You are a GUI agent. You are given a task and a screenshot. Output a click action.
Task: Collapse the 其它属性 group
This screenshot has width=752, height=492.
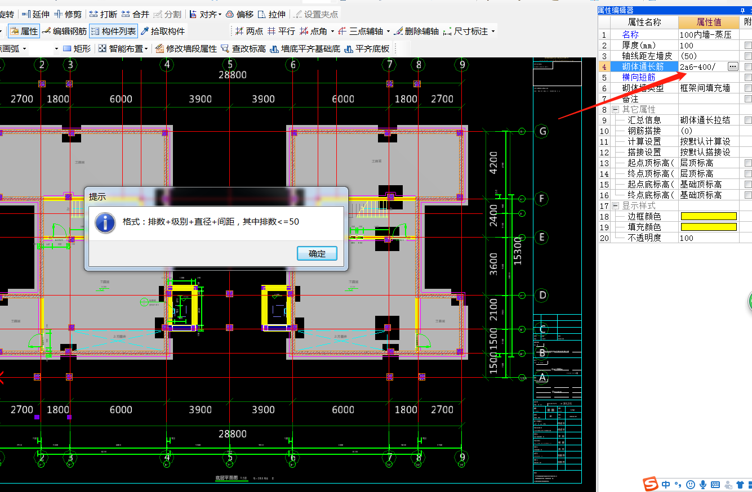(616, 110)
